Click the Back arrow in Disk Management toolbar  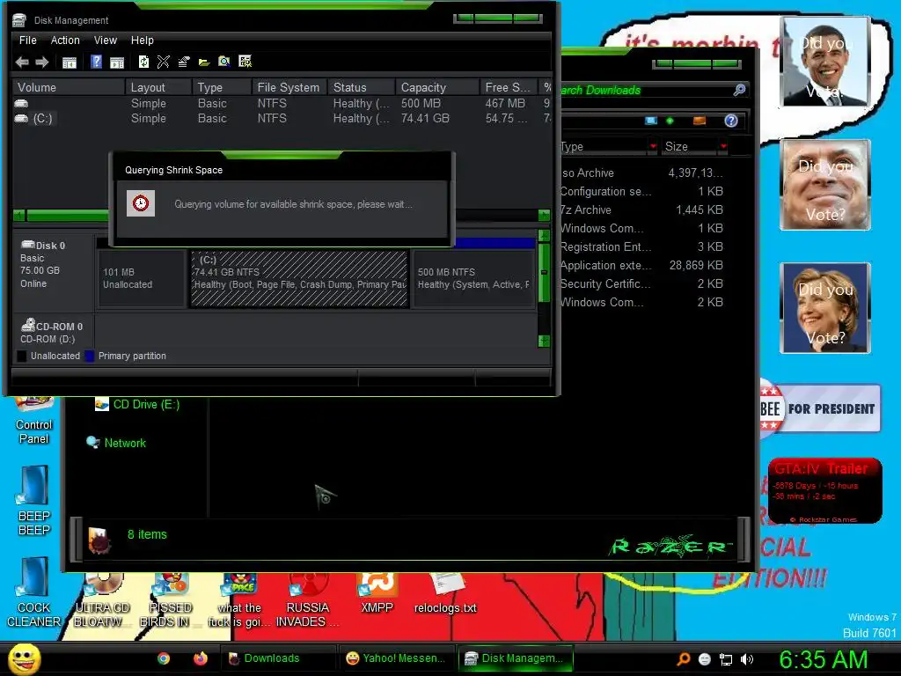tap(22, 62)
